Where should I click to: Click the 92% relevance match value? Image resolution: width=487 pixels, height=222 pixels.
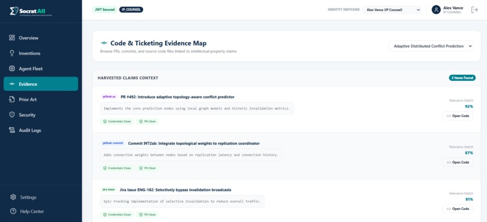click(469, 106)
